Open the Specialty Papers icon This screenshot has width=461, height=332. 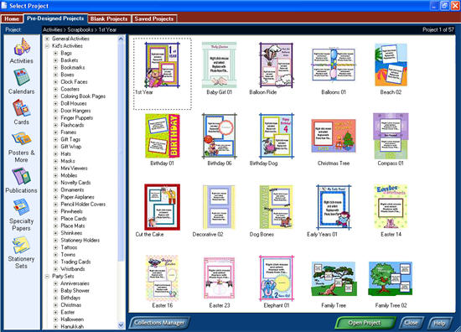22,207
